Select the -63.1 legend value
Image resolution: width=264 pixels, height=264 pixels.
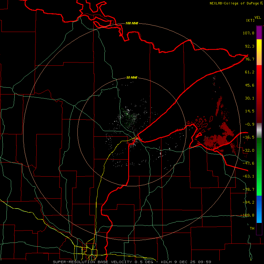pos(248,176)
